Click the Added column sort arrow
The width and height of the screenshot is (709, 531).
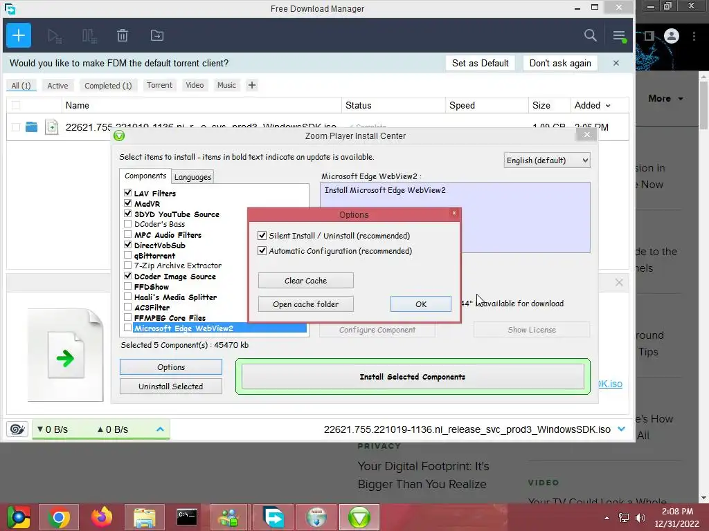tap(608, 106)
